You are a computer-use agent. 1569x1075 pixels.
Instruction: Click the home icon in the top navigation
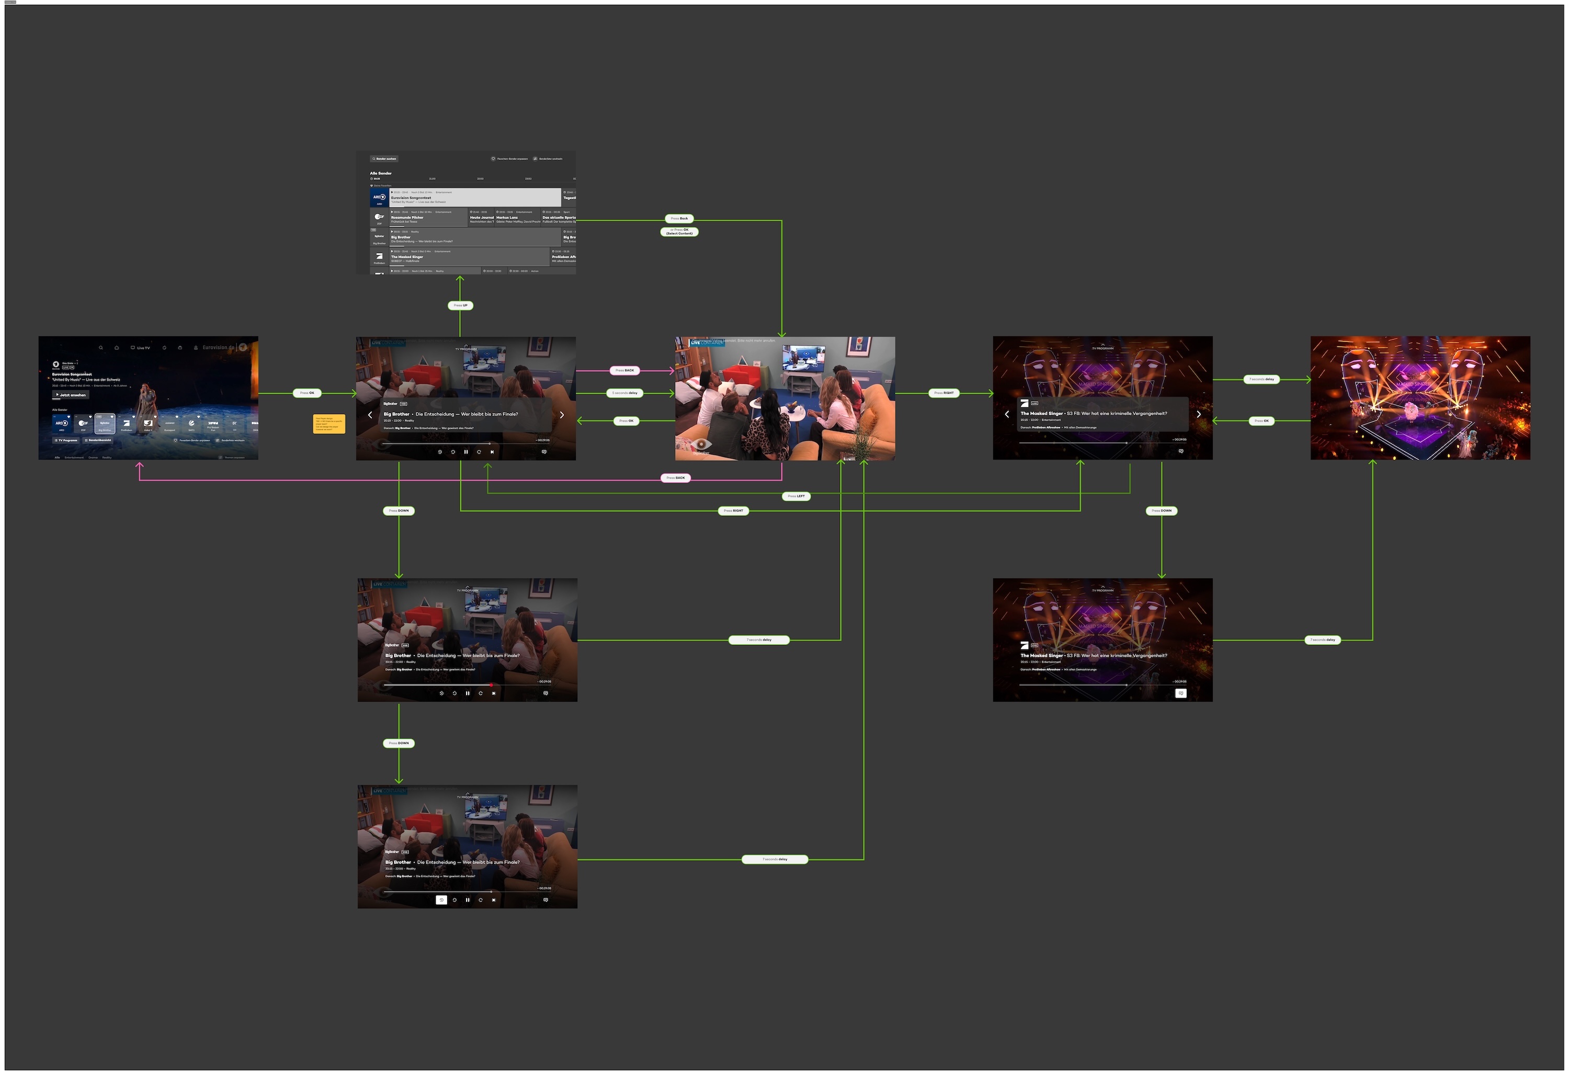coord(117,348)
